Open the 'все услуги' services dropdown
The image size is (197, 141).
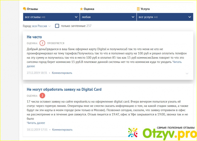165,17
